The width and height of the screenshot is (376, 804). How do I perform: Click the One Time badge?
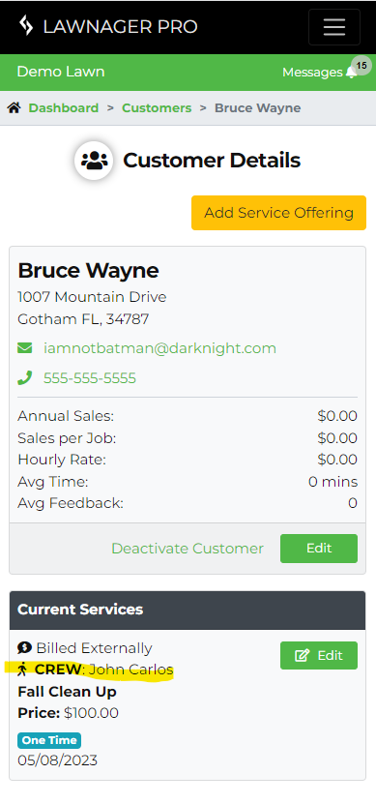(x=49, y=740)
